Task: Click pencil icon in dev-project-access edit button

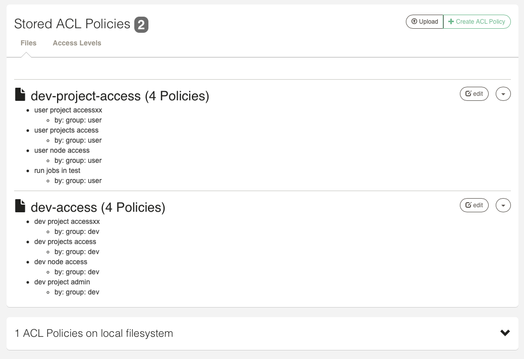Action: [x=468, y=94]
